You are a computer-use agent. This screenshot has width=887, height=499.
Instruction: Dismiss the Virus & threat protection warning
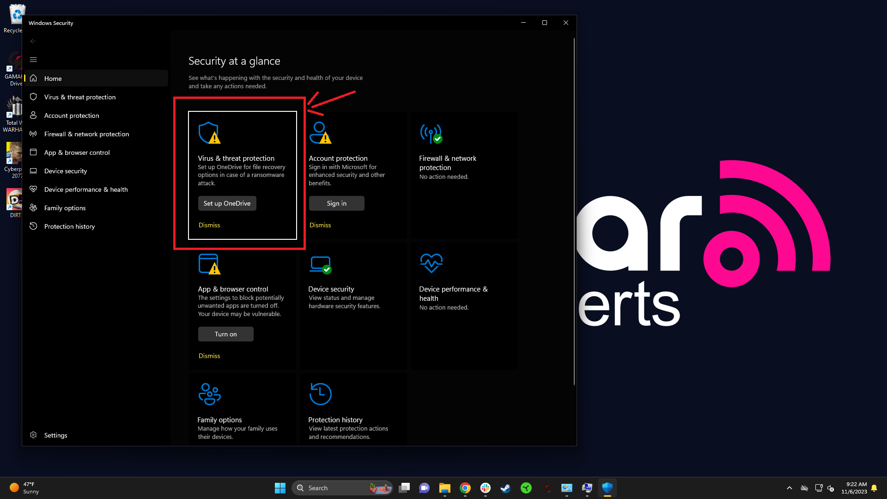[x=209, y=225]
